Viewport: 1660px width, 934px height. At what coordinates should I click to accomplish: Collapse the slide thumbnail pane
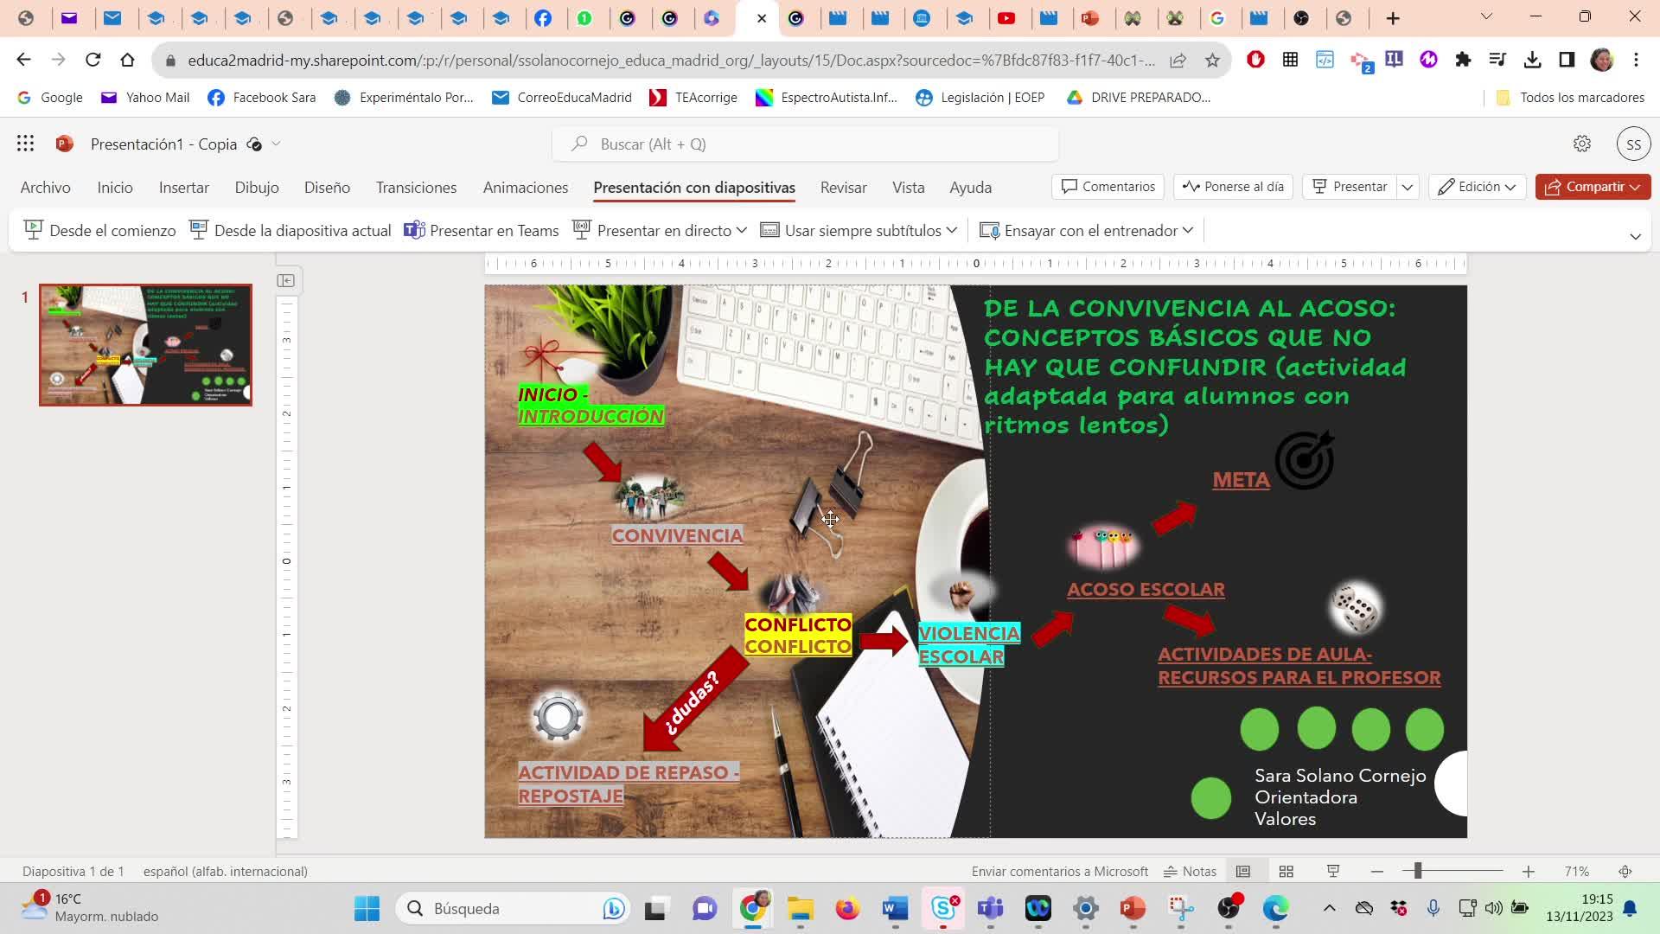[x=286, y=280]
